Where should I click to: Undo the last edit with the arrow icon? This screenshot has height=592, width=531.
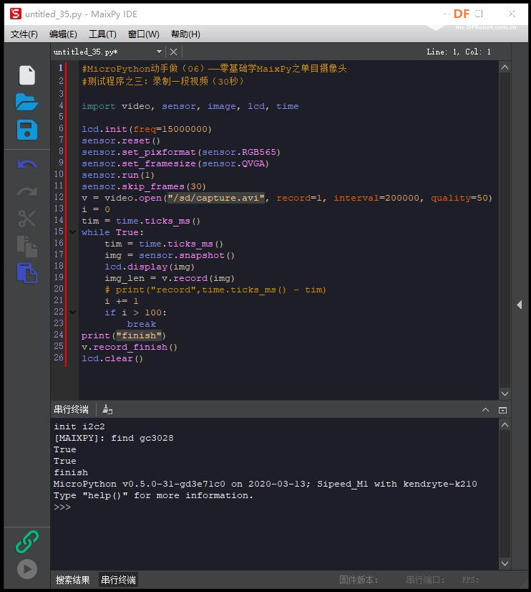26,165
